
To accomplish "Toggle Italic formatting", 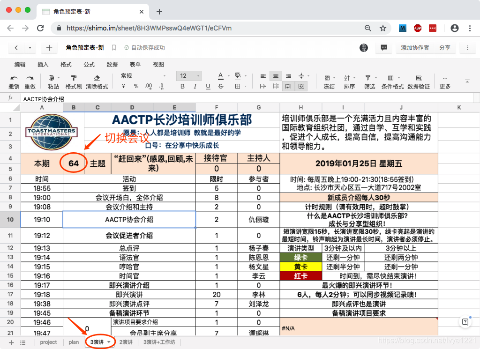I will (x=195, y=86).
